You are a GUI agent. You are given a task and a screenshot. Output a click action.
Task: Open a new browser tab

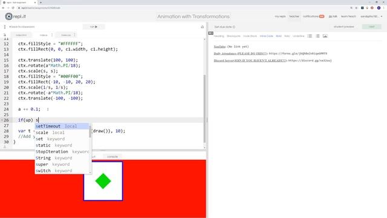point(41,2)
